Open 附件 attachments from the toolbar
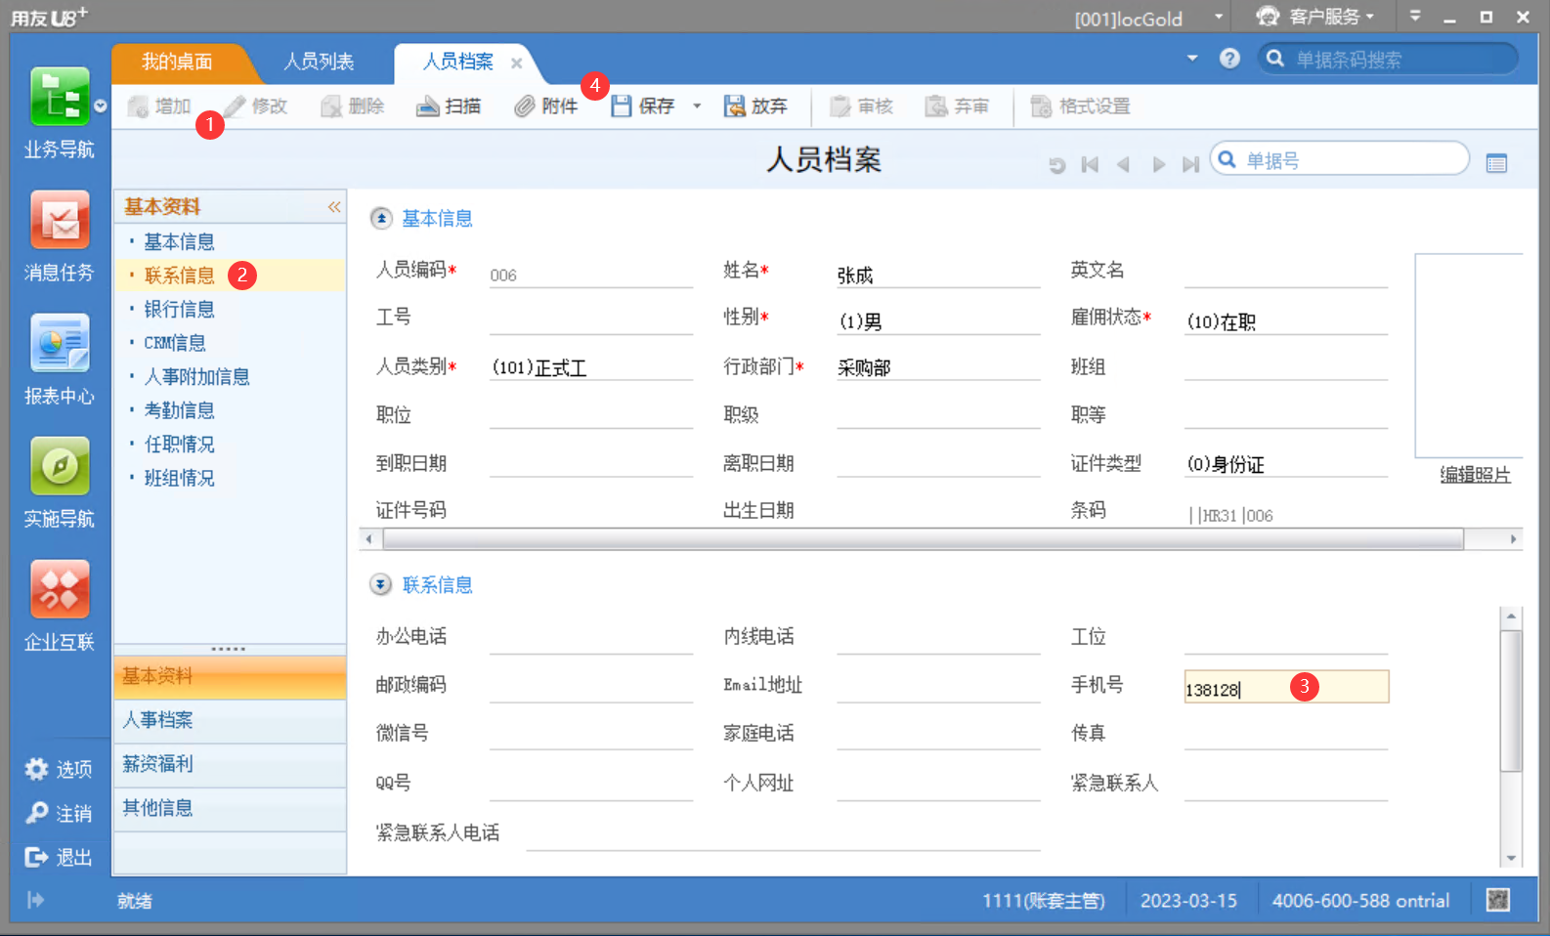The height and width of the screenshot is (936, 1550). [546, 106]
